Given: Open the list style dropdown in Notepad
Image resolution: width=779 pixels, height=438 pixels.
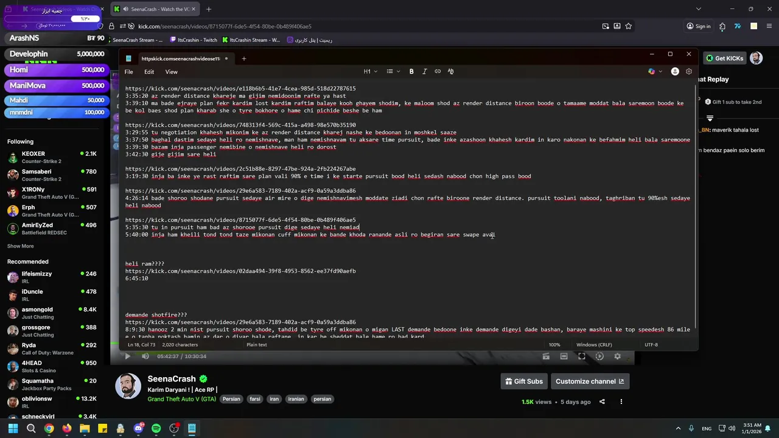Looking at the screenshot, I should point(393,71).
